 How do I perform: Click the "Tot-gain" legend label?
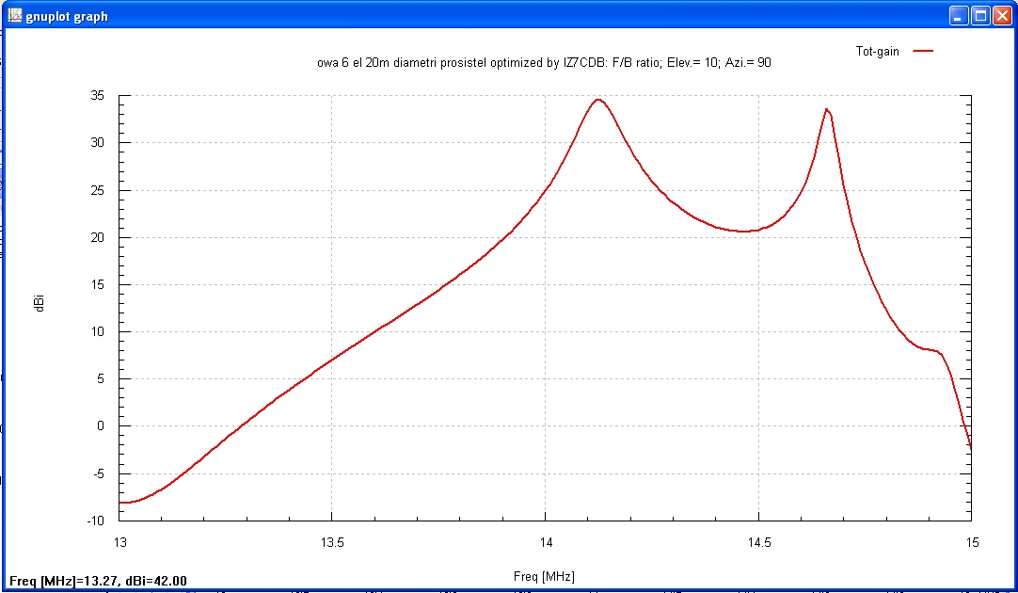pyautogui.click(x=877, y=52)
